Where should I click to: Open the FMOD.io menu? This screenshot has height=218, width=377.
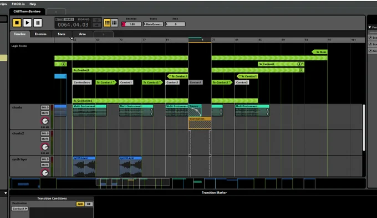[x=18, y=4]
